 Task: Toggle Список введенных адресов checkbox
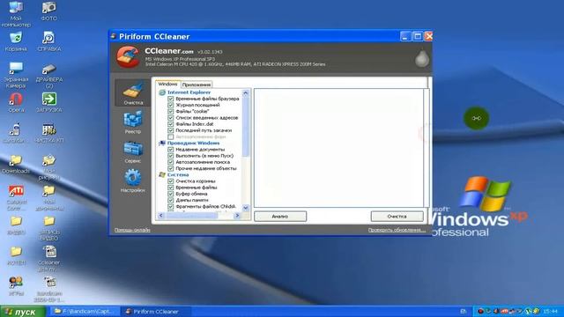(x=170, y=117)
